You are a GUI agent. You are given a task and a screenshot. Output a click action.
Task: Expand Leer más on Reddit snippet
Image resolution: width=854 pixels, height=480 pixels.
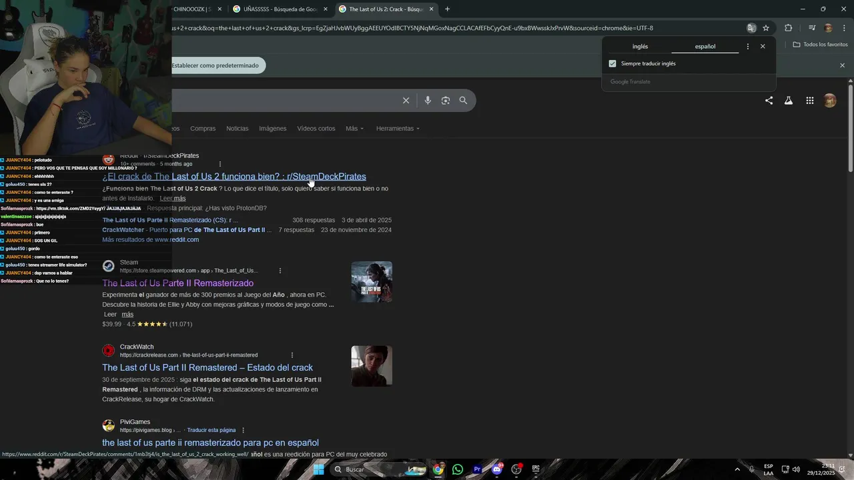pyautogui.click(x=173, y=199)
